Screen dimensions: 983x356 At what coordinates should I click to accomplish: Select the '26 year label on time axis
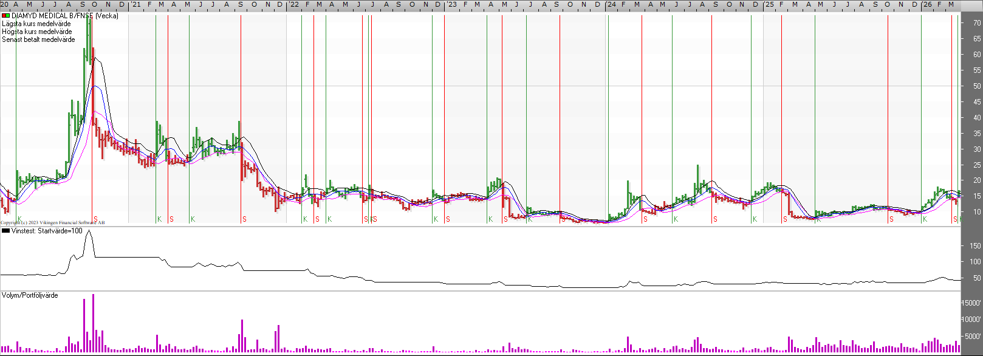coord(926,4)
